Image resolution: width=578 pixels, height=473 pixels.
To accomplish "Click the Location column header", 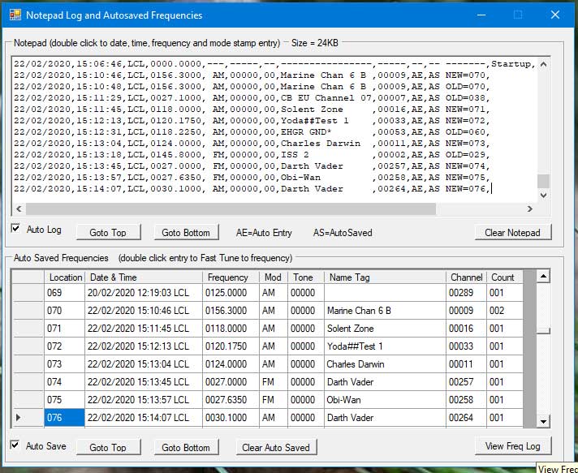I will 64,277.
